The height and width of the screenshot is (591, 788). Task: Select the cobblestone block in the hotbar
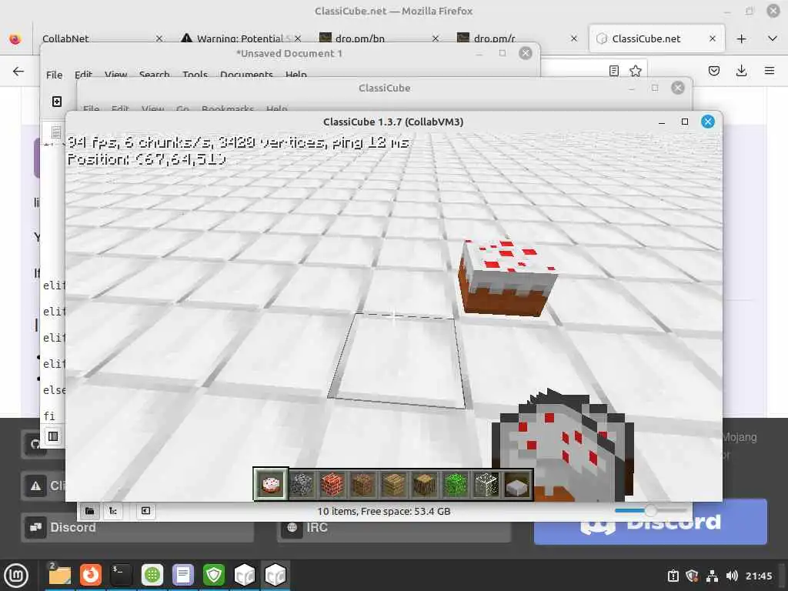302,485
